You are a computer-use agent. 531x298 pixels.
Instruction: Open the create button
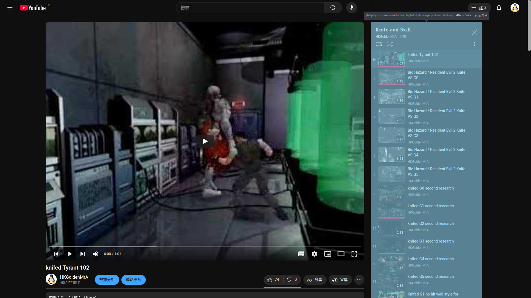coord(480,8)
